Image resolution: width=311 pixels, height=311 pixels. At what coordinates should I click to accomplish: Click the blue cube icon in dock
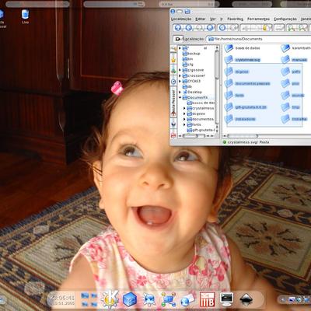point(130,299)
